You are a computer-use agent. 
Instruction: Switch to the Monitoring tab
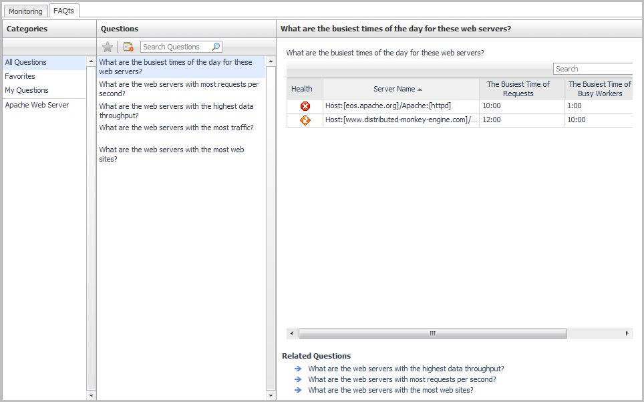[x=25, y=11]
